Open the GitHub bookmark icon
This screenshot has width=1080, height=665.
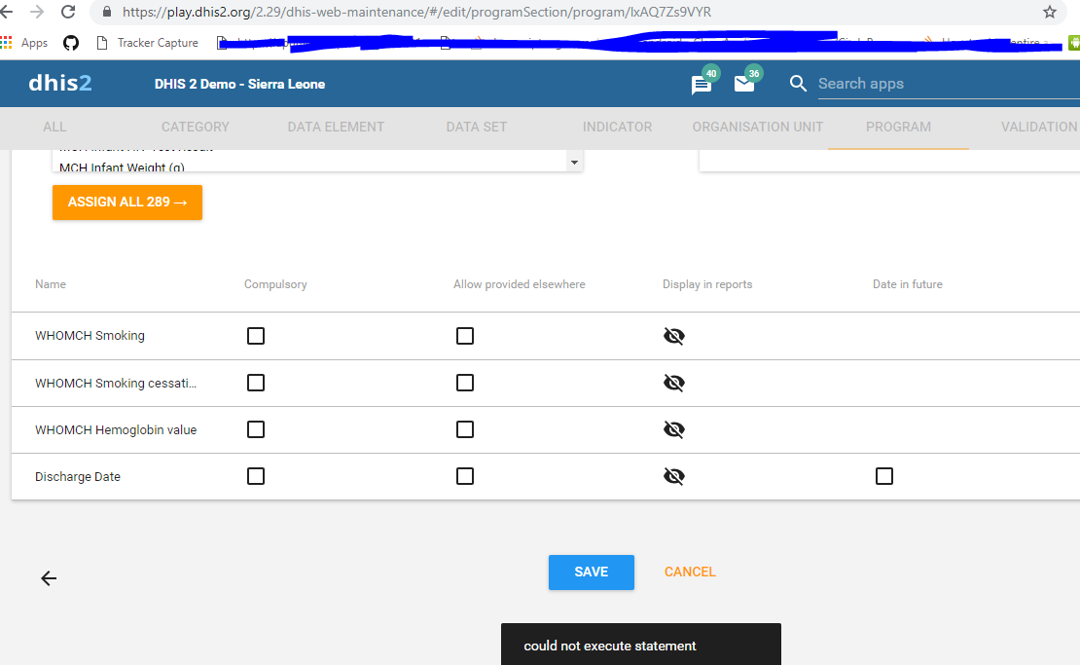[70, 43]
